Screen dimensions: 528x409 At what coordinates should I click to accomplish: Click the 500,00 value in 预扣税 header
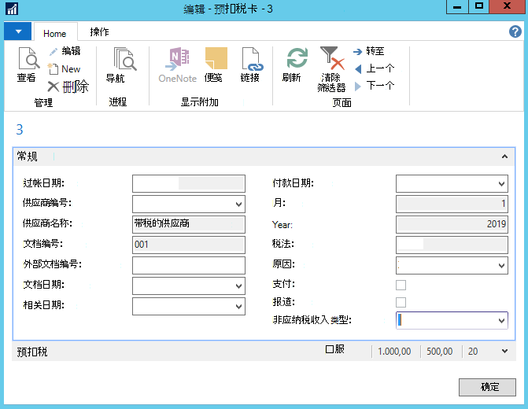[x=439, y=352]
